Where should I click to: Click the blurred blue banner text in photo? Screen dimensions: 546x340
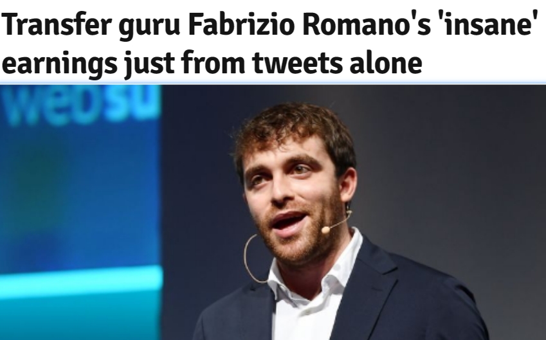81,104
